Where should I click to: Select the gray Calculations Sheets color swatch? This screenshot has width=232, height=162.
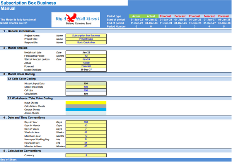tap(86, 106)
